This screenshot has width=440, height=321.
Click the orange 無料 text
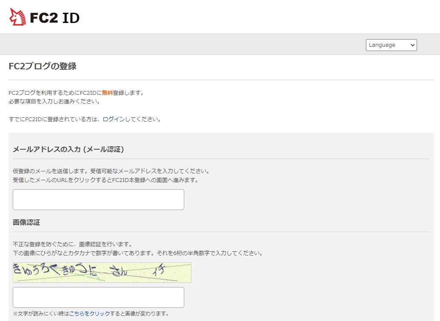click(107, 93)
